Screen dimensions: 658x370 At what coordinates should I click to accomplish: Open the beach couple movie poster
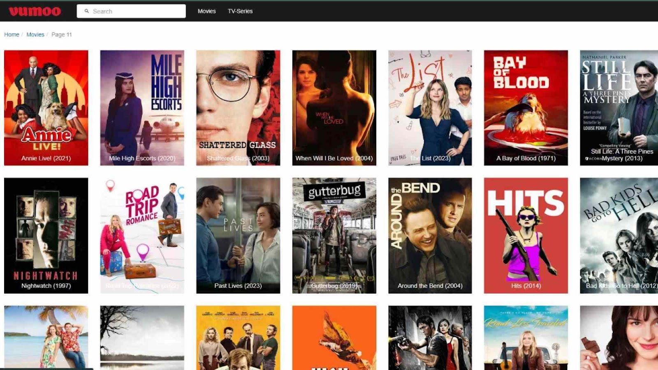pos(46,338)
